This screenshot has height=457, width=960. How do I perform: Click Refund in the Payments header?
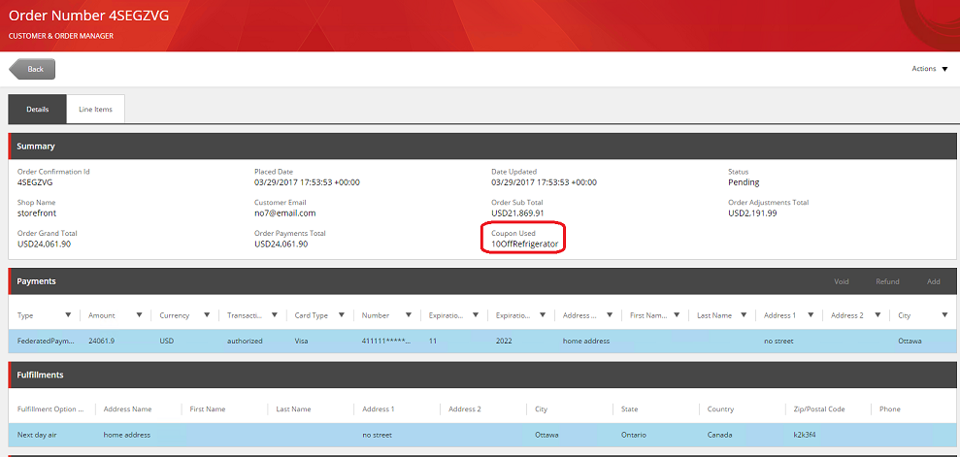887,281
